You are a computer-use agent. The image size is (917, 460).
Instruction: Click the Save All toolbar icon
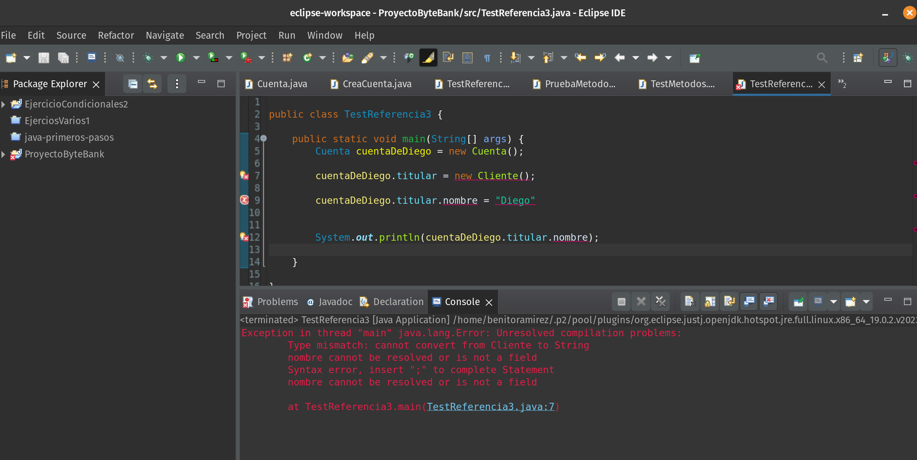[x=63, y=58]
